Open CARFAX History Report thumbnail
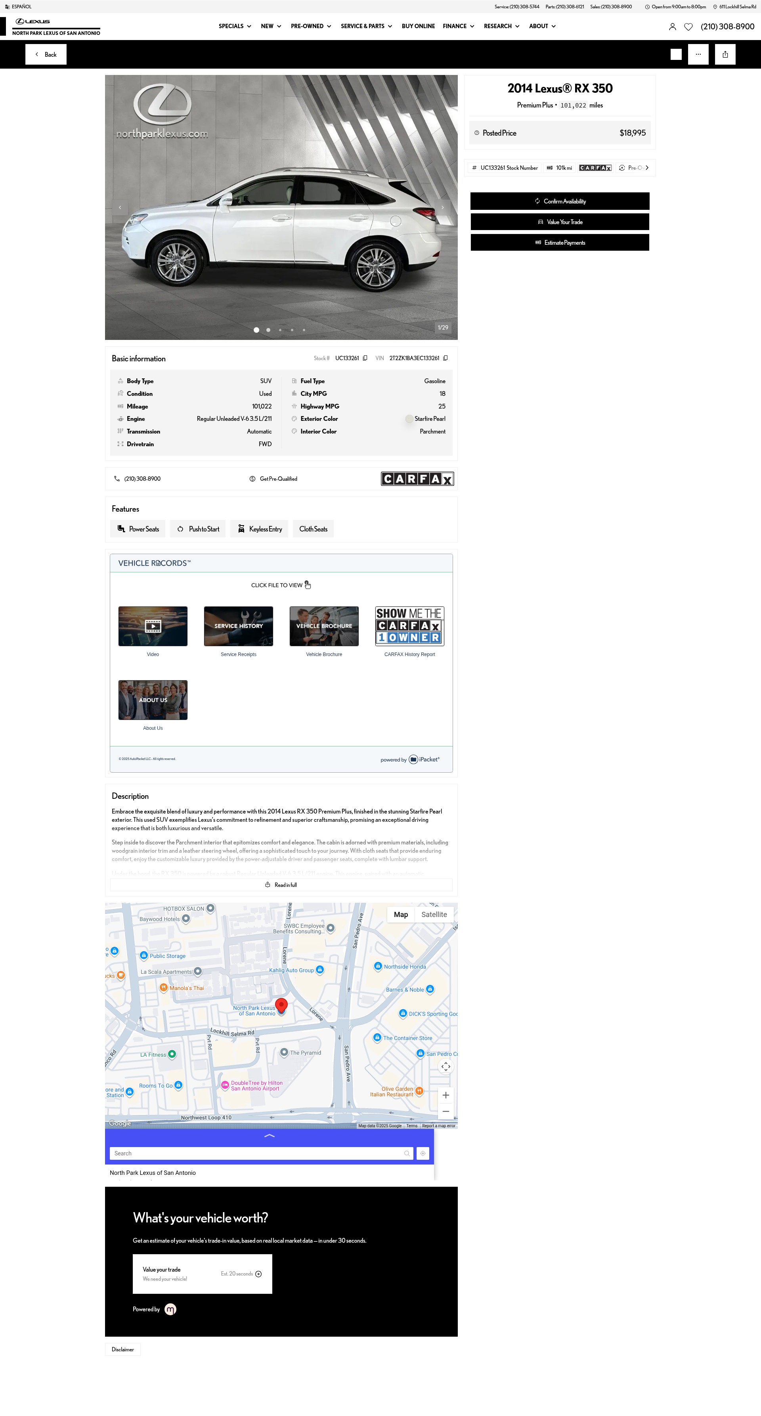Screen dimensions: 761x1416 [409, 626]
